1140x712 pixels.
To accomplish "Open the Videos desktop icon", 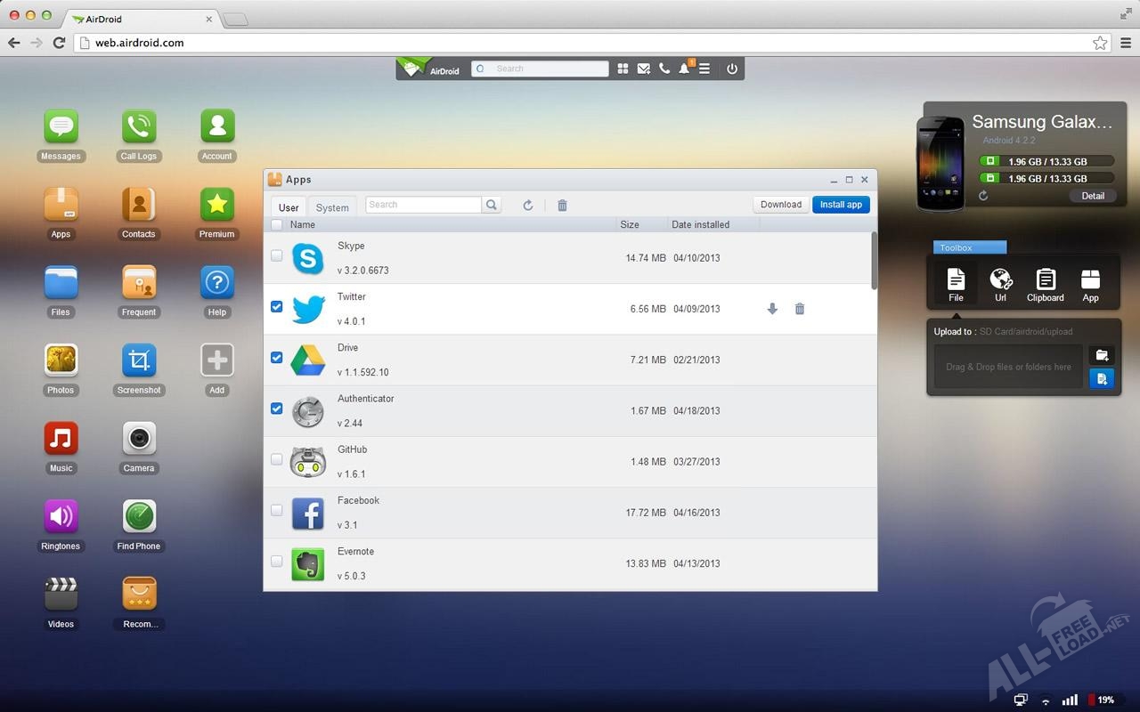I will (61, 595).
